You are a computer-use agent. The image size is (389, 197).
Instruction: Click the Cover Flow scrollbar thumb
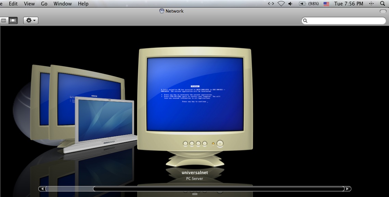(x=219, y=189)
